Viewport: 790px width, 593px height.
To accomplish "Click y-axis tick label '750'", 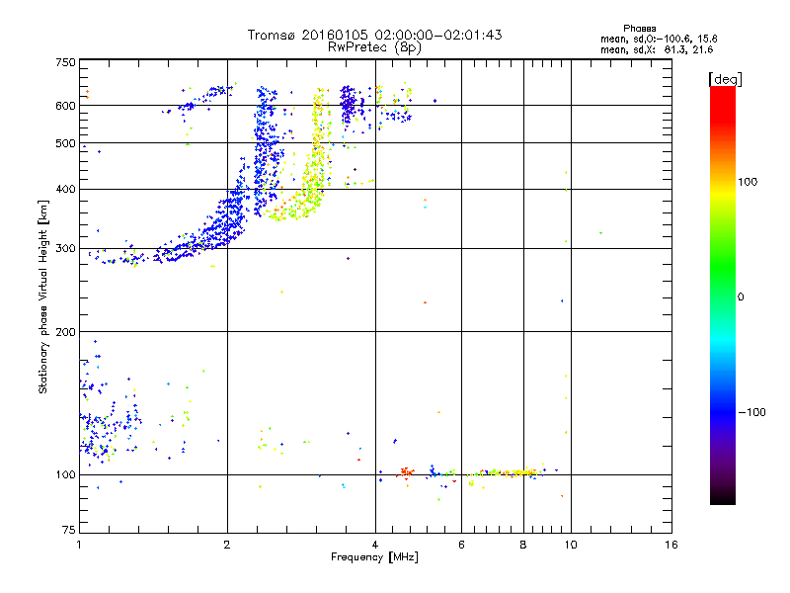I will (65, 62).
